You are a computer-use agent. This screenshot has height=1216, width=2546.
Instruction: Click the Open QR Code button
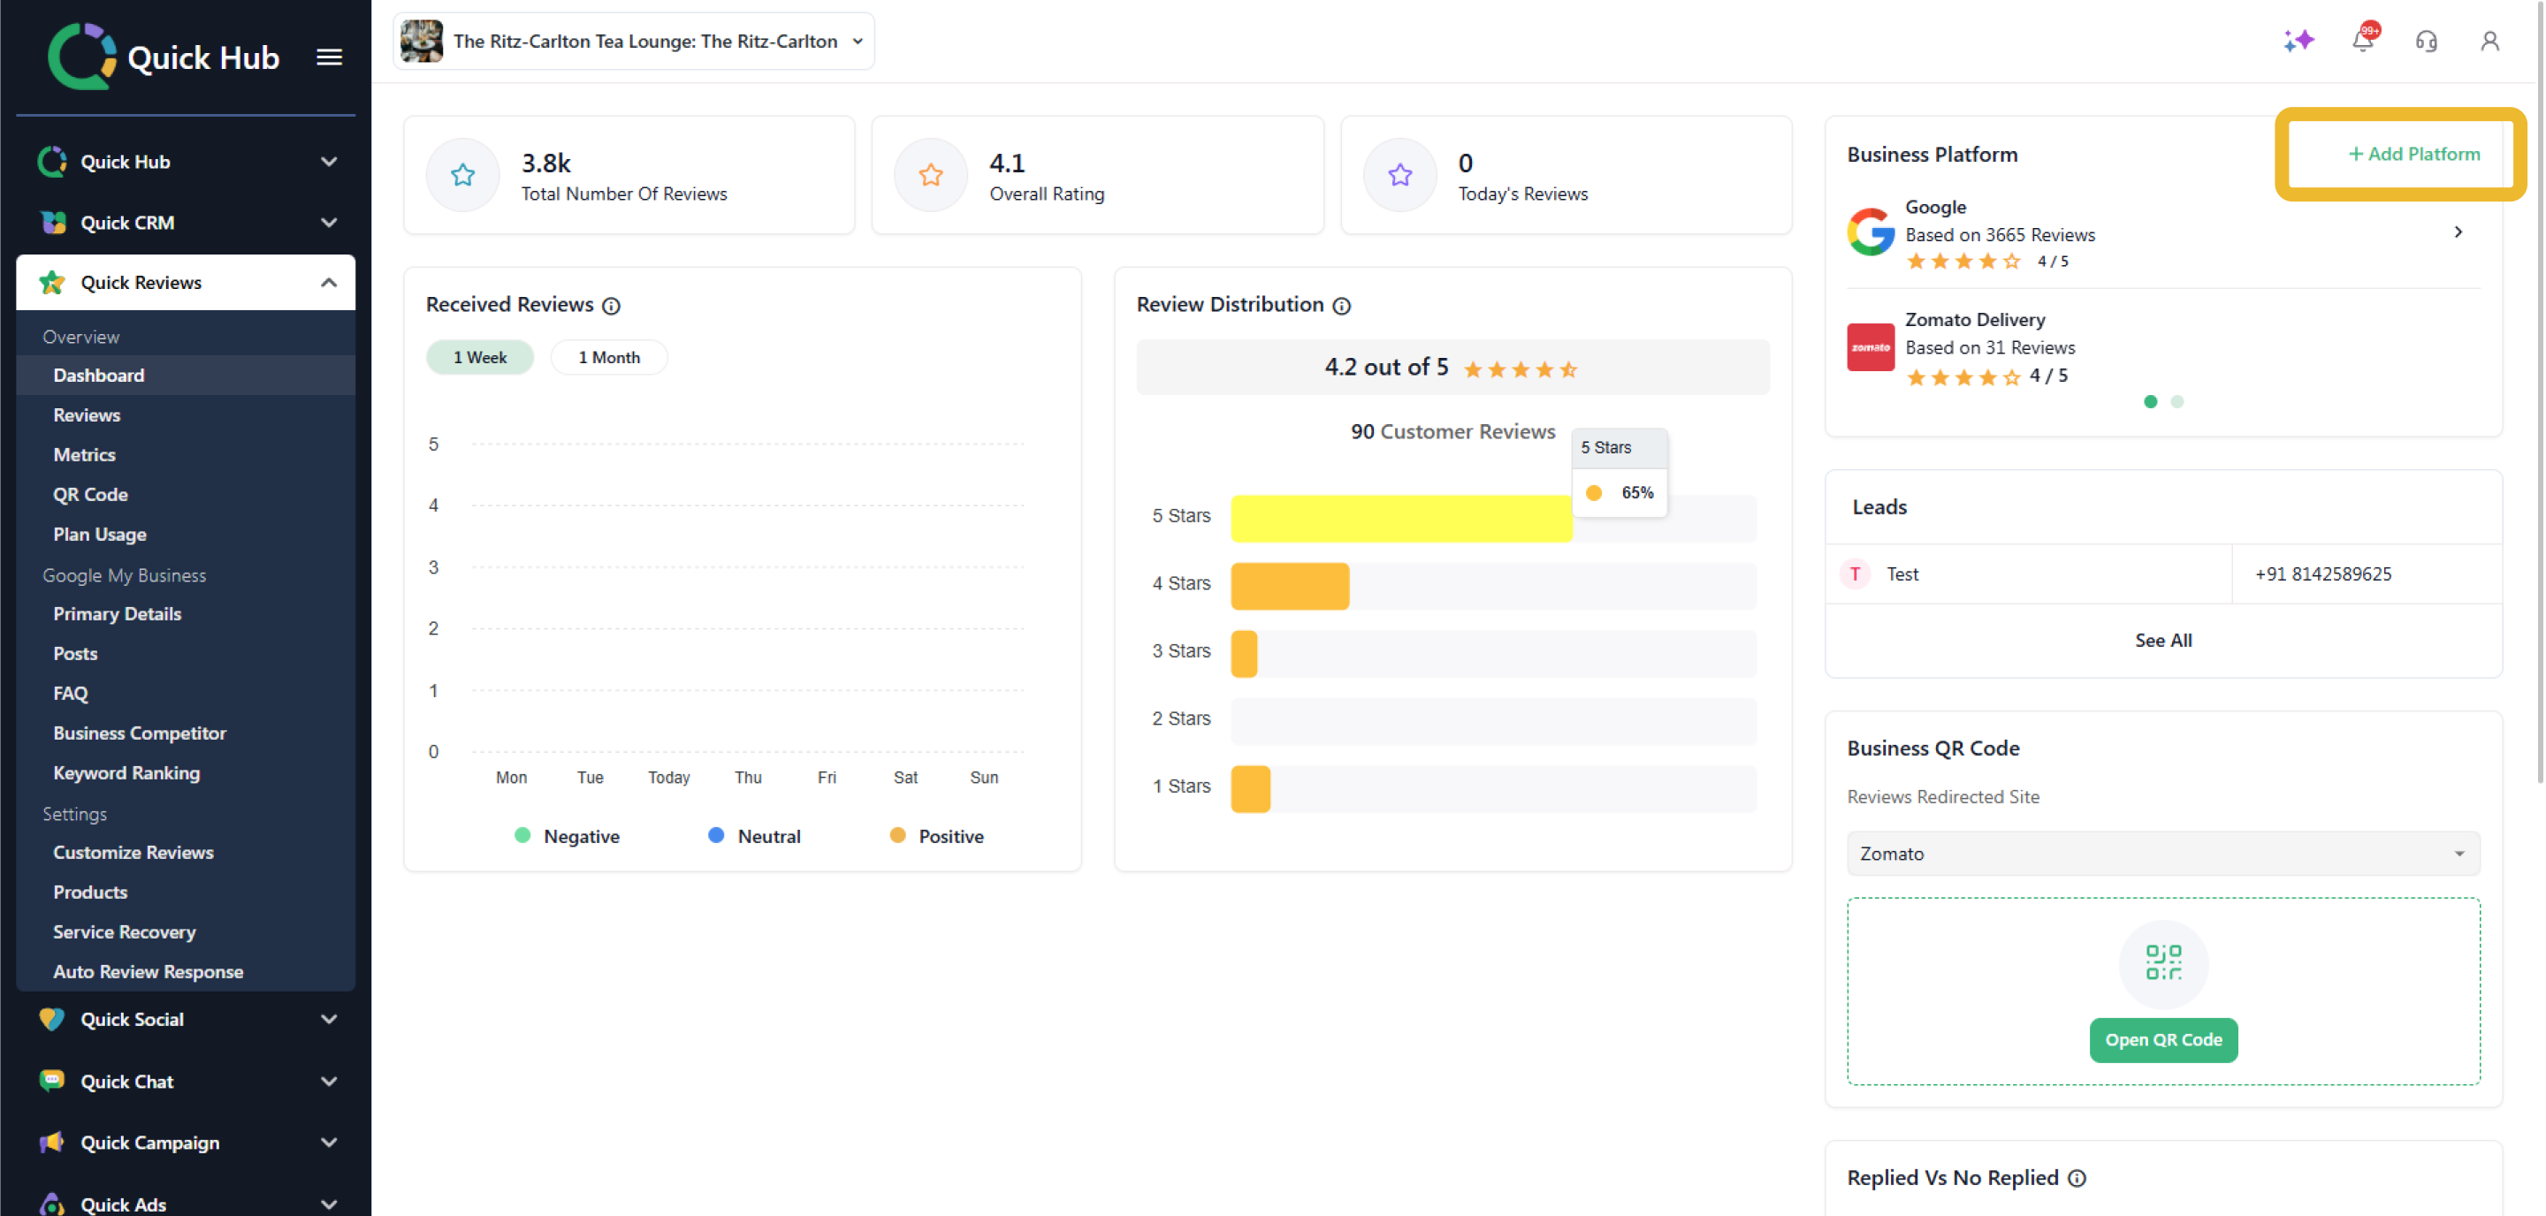point(2162,1039)
